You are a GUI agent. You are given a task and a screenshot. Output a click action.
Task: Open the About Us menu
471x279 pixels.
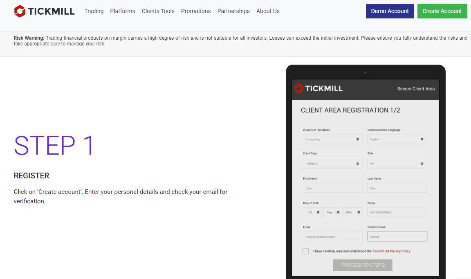268,11
